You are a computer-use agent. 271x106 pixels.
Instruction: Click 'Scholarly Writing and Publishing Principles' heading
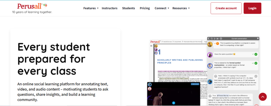180,61
